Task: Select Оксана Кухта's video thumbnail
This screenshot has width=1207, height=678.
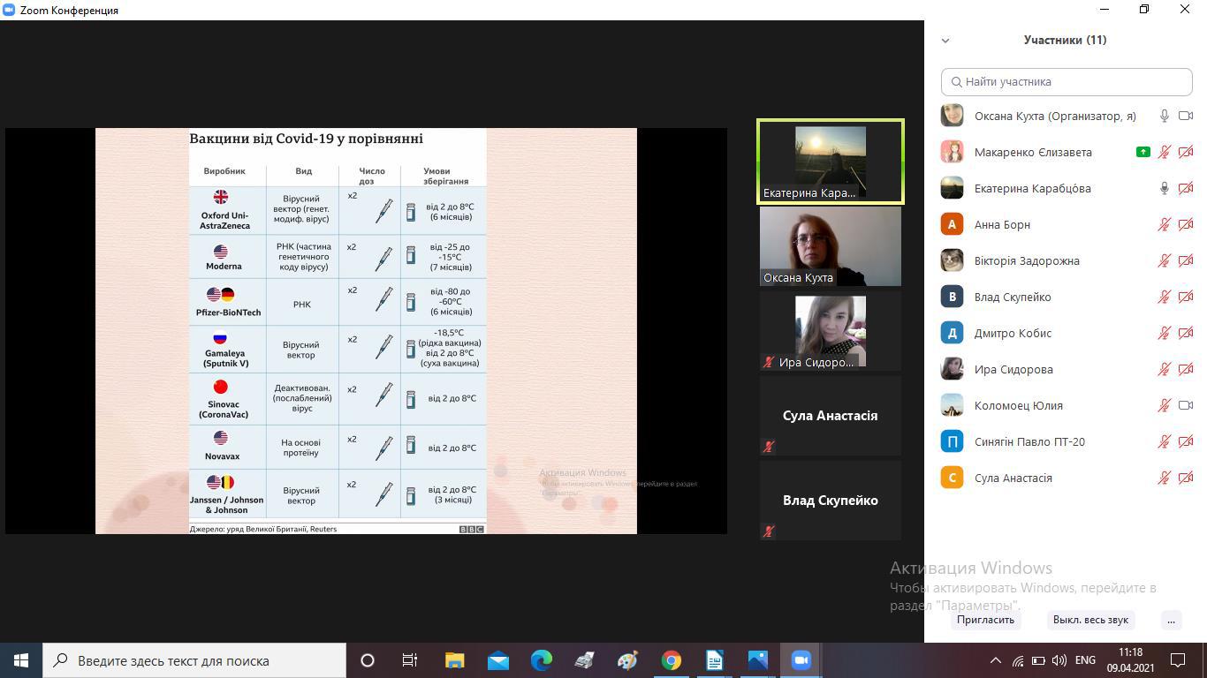Action: 830,246
